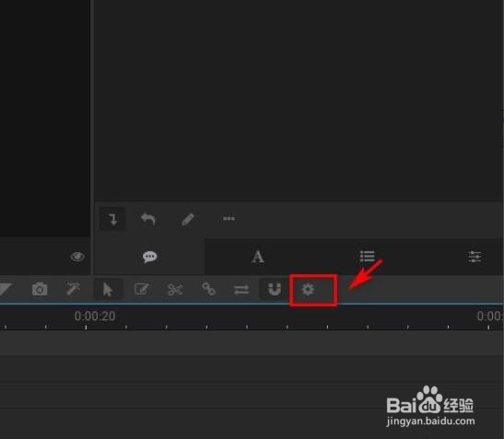Click the chain link icon
This screenshot has height=439, width=504.
208,289
